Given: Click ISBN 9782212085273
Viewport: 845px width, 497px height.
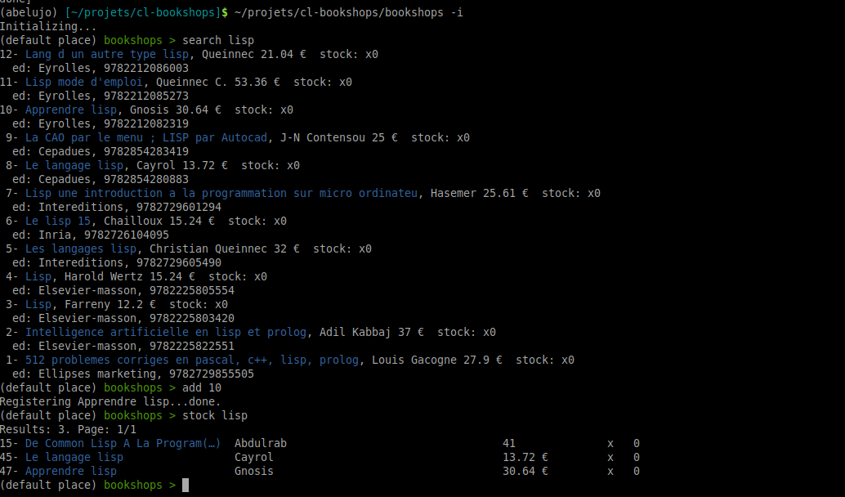Looking at the screenshot, I should coord(146,96).
